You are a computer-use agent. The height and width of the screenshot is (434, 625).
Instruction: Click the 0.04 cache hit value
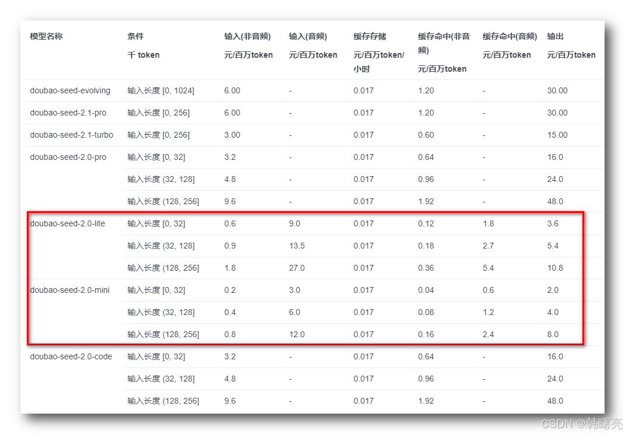click(426, 290)
